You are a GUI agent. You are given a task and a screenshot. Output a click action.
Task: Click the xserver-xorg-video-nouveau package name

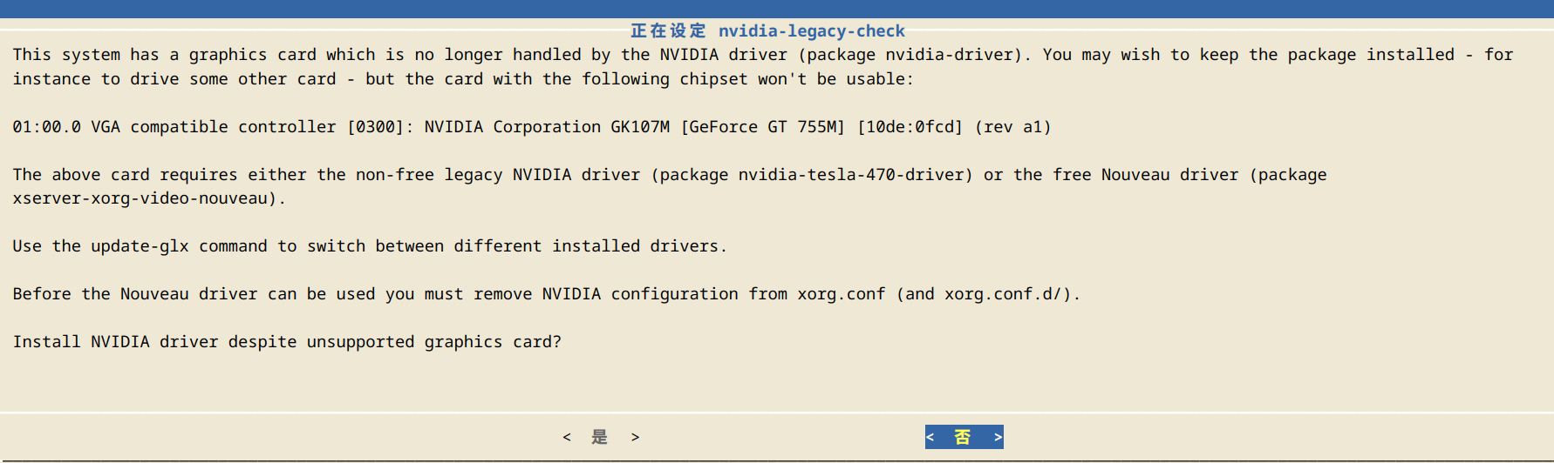pos(140,198)
